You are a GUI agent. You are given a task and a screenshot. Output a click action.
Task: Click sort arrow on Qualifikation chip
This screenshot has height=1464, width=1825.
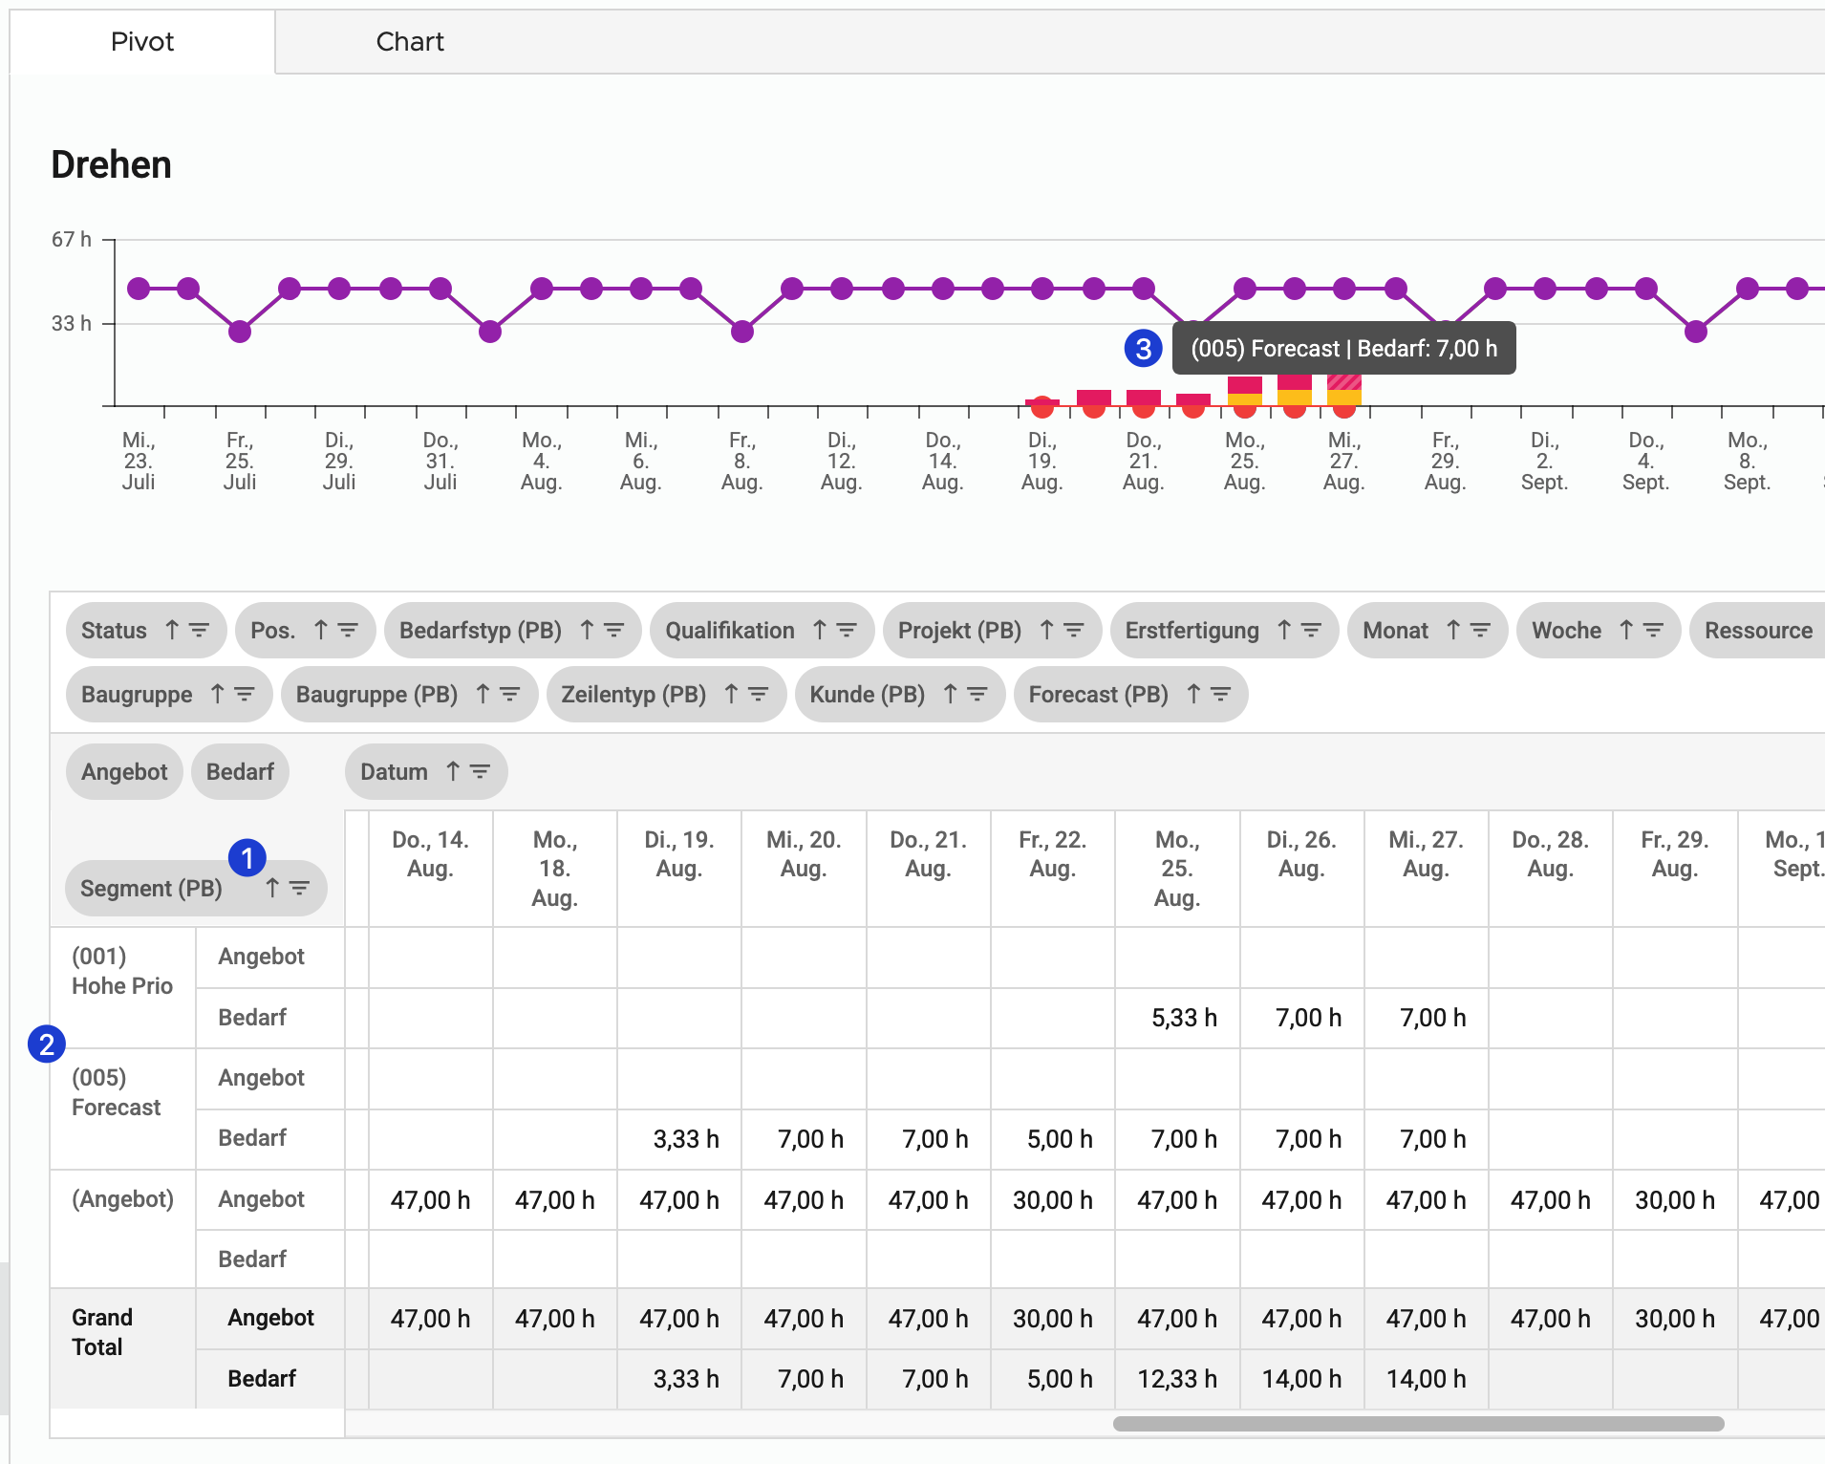[820, 630]
